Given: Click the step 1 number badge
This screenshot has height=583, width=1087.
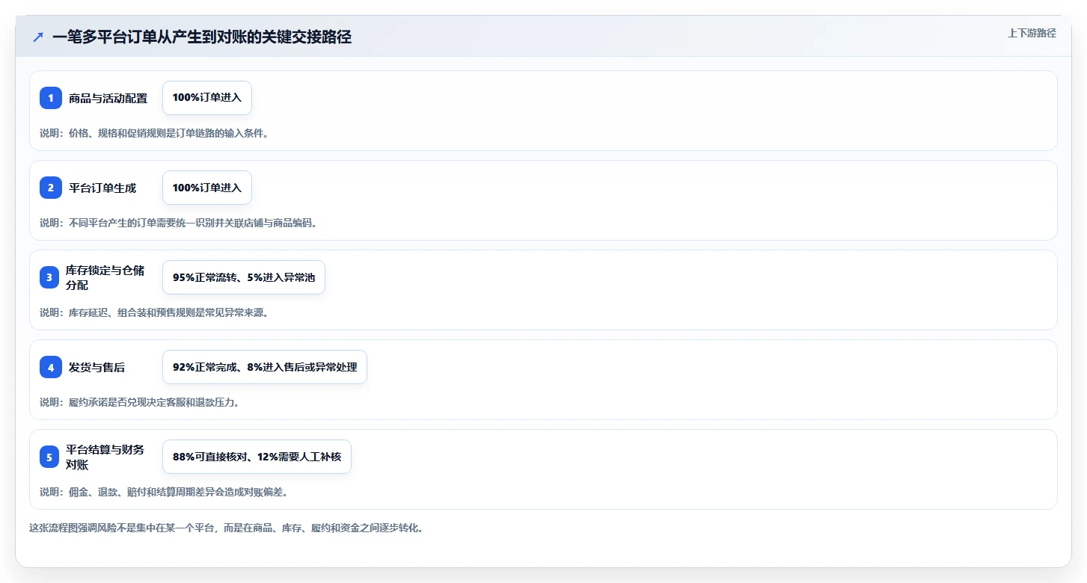Looking at the screenshot, I should [51, 98].
